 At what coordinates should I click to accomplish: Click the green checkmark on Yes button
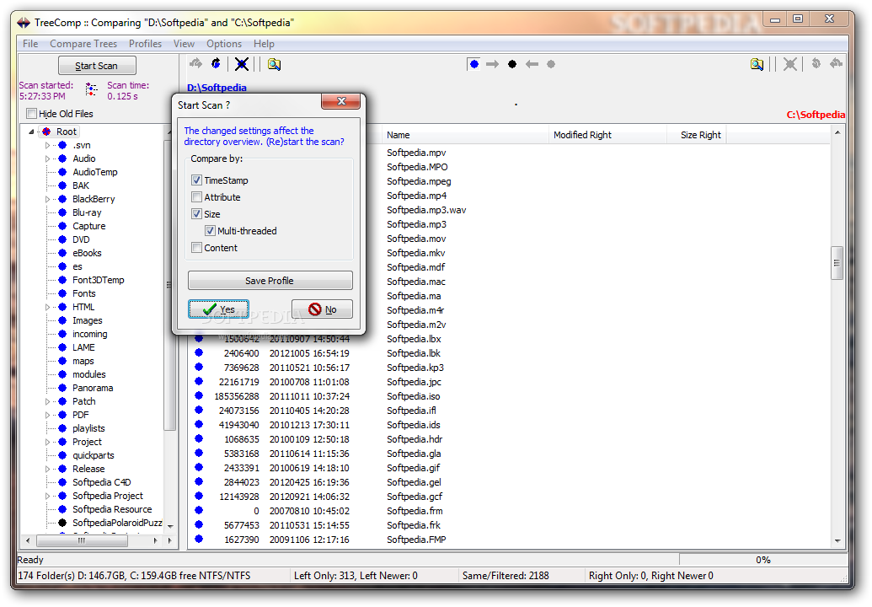210,309
